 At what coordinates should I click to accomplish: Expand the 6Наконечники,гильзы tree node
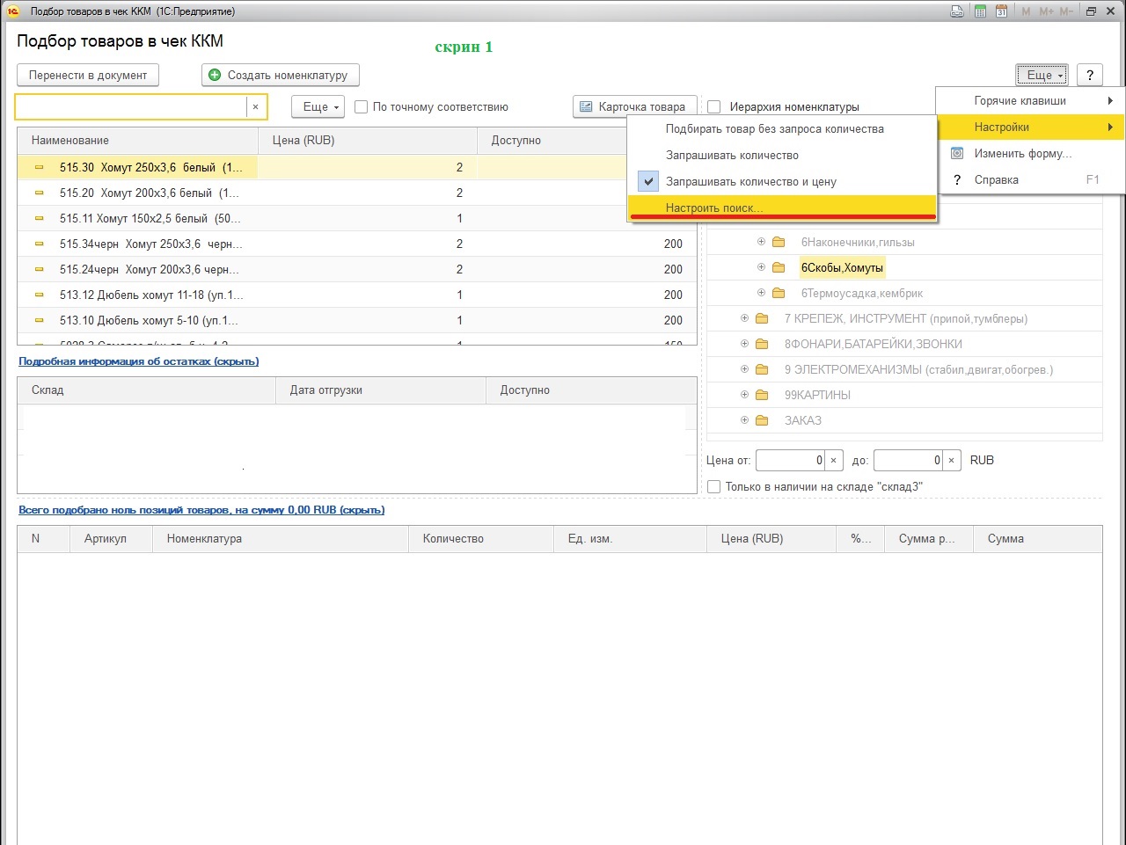click(x=761, y=242)
